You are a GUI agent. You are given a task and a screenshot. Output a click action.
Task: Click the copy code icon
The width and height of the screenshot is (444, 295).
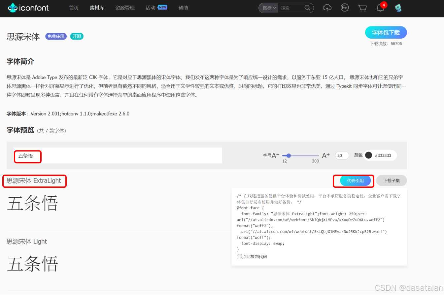239,256
